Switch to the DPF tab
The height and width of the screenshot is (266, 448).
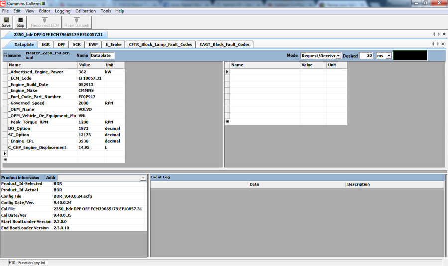click(61, 44)
